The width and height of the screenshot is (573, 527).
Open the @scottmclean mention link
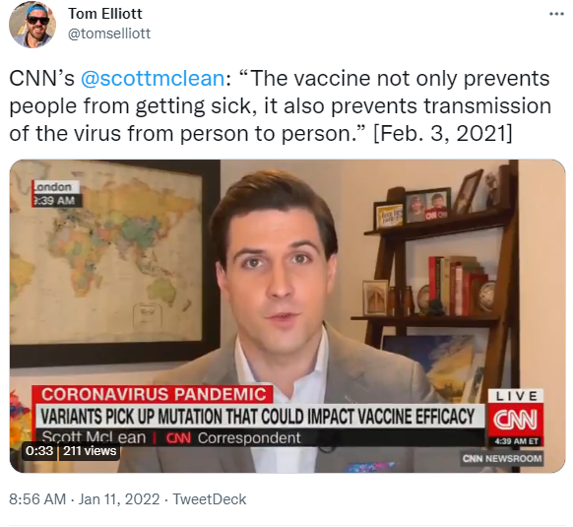click(153, 78)
